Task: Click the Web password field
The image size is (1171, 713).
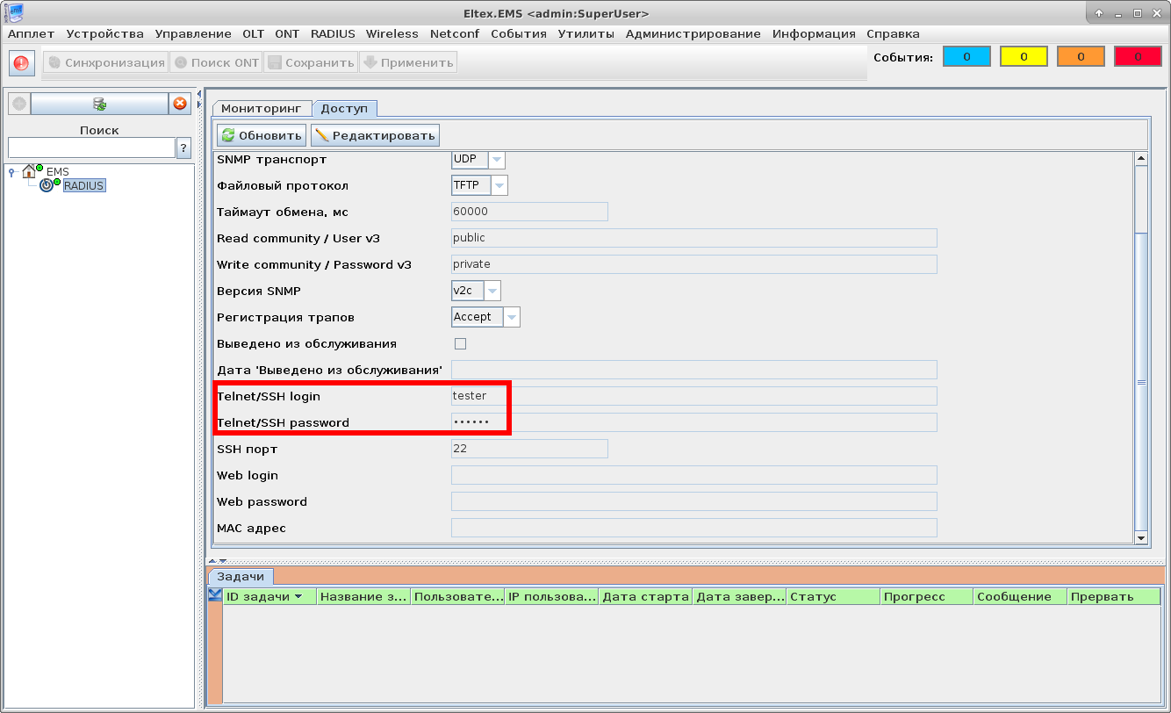Action: 693,501
